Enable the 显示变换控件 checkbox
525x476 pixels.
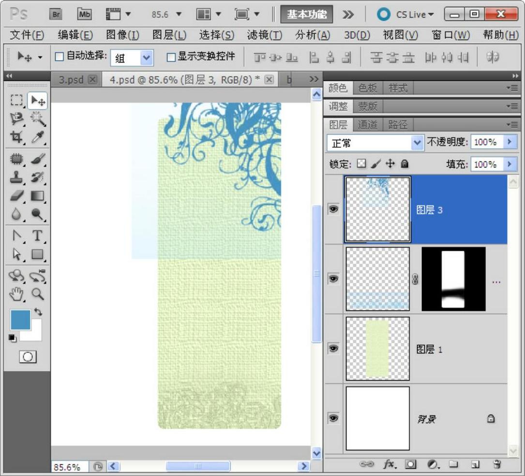(x=170, y=57)
